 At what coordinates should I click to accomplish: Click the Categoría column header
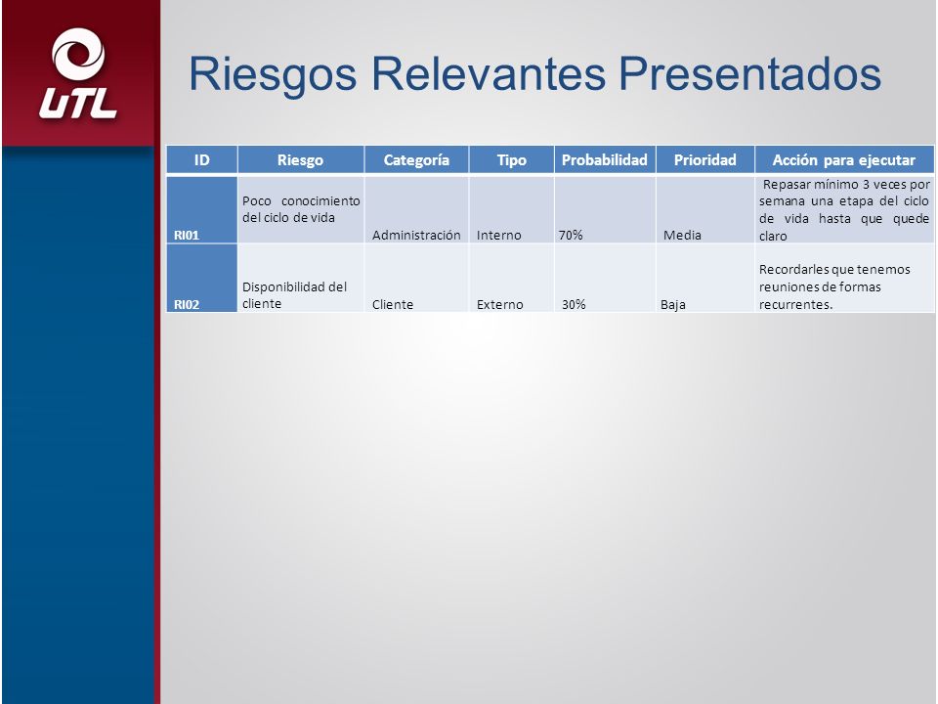[x=416, y=159]
